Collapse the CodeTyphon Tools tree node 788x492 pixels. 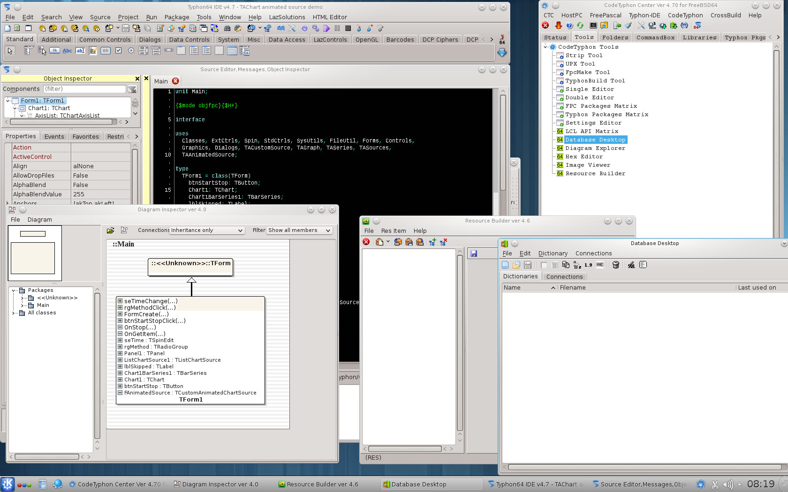click(x=546, y=47)
